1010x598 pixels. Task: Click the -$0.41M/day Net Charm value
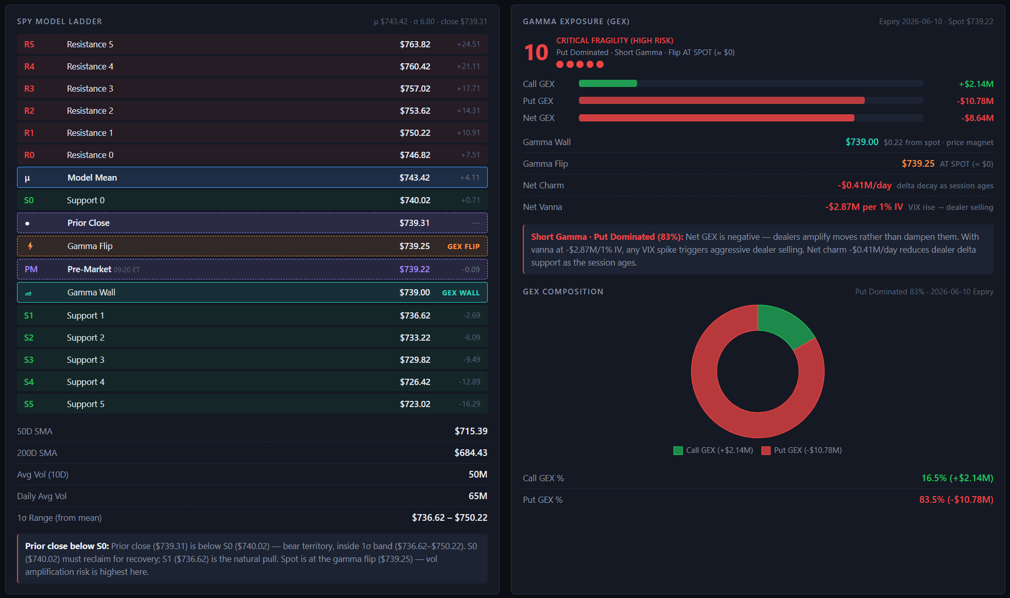[864, 185]
